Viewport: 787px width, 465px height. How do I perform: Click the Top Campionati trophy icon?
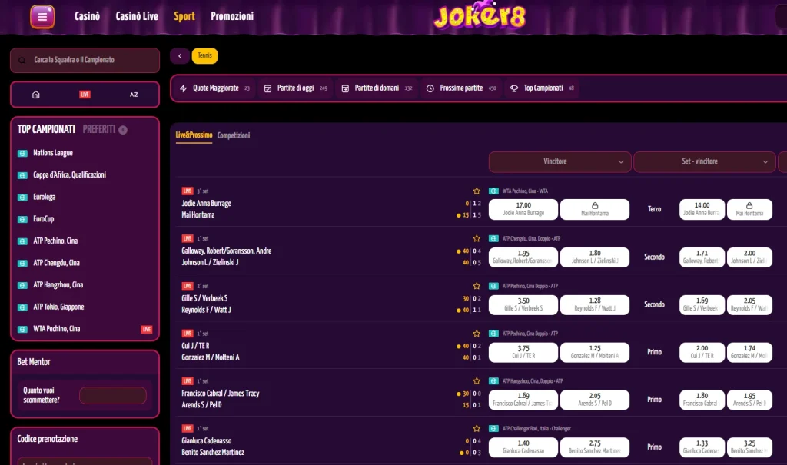pyautogui.click(x=514, y=88)
